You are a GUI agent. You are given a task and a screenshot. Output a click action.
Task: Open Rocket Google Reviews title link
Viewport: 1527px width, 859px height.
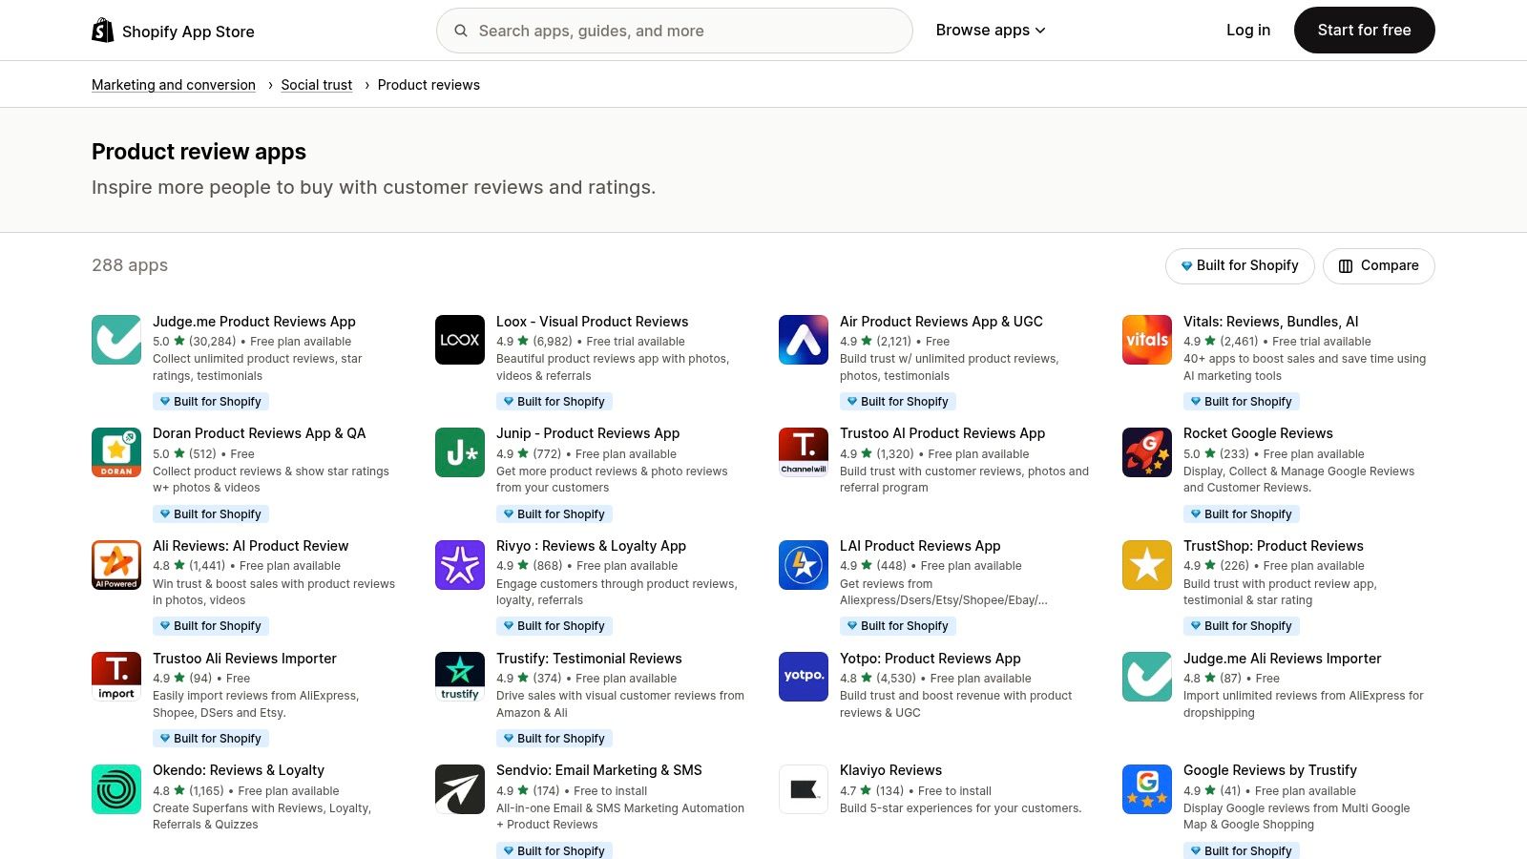tap(1258, 433)
